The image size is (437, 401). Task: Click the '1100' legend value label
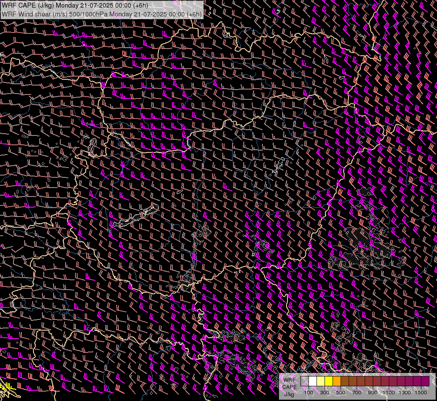coord(389,393)
